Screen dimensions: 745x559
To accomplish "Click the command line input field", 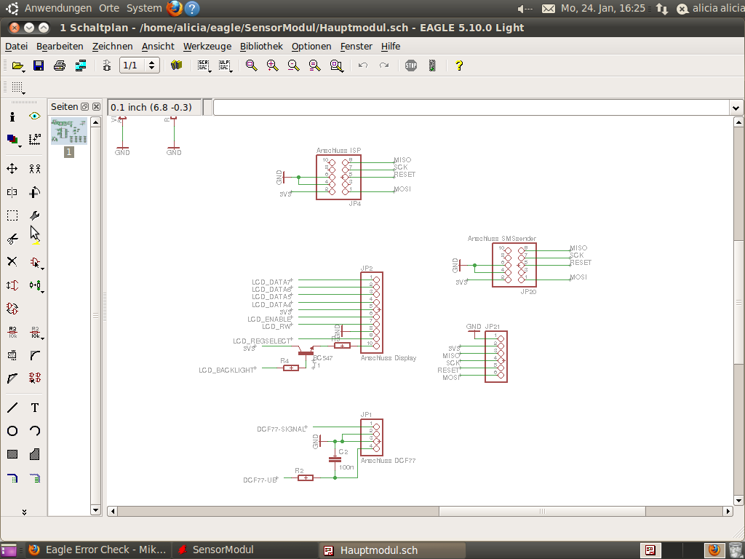I will point(471,108).
